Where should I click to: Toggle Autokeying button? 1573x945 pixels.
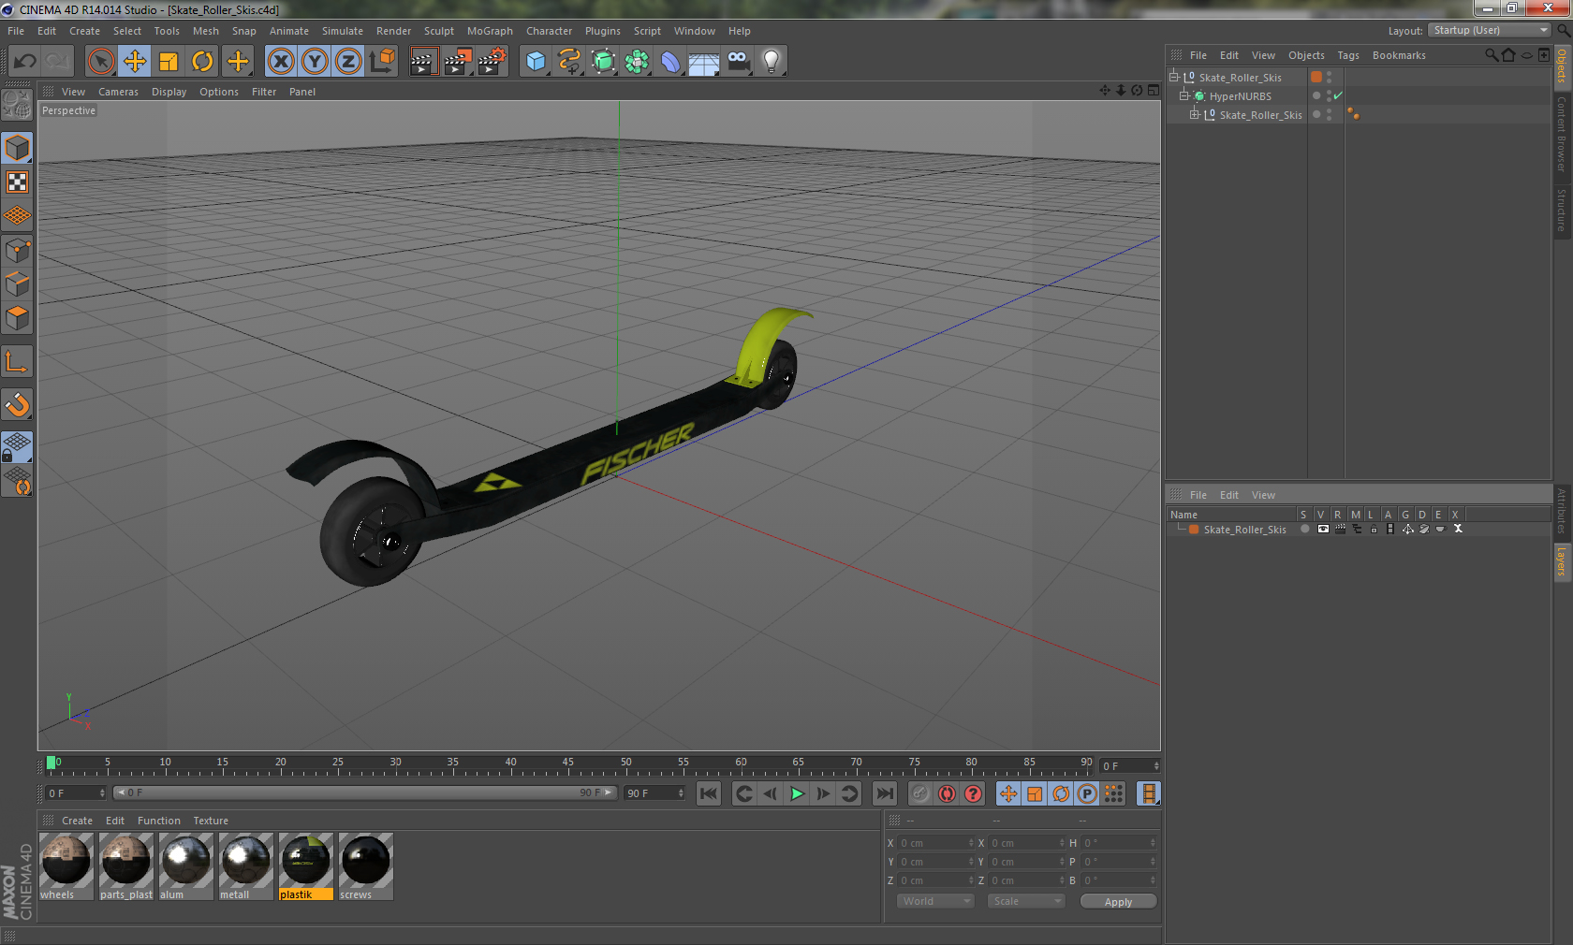(x=947, y=793)
